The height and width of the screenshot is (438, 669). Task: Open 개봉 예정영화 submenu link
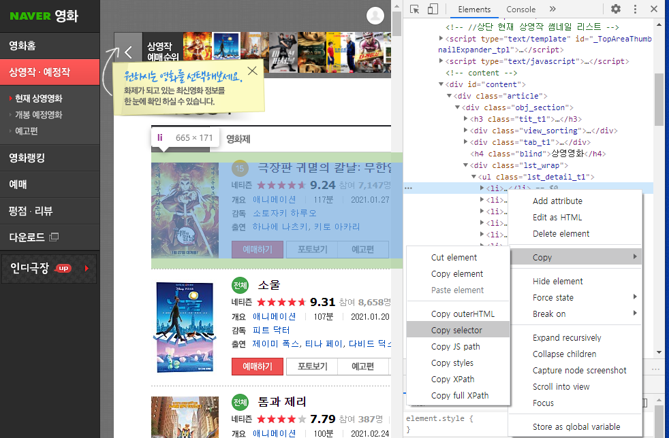tap(38, 115)
